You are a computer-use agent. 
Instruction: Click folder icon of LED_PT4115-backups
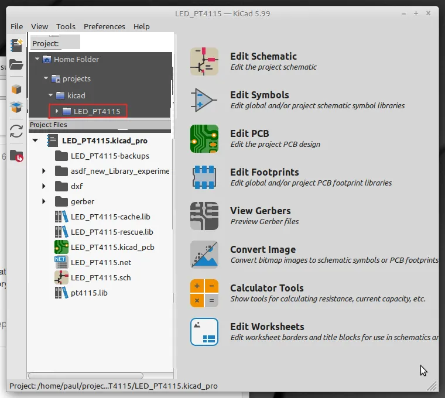point(61,156)
